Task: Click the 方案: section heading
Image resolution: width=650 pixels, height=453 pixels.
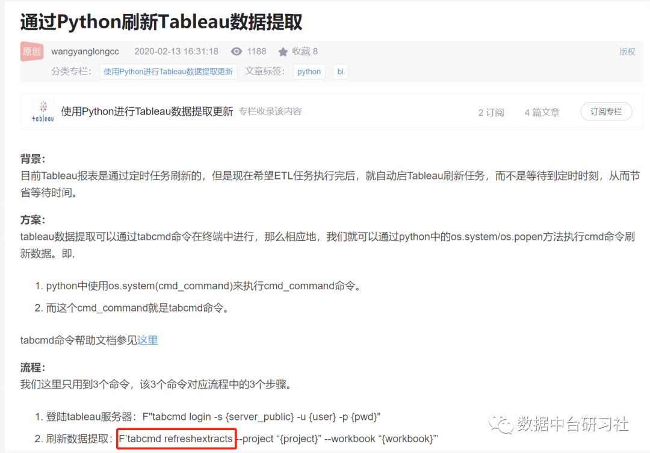Action: [32, 220]
